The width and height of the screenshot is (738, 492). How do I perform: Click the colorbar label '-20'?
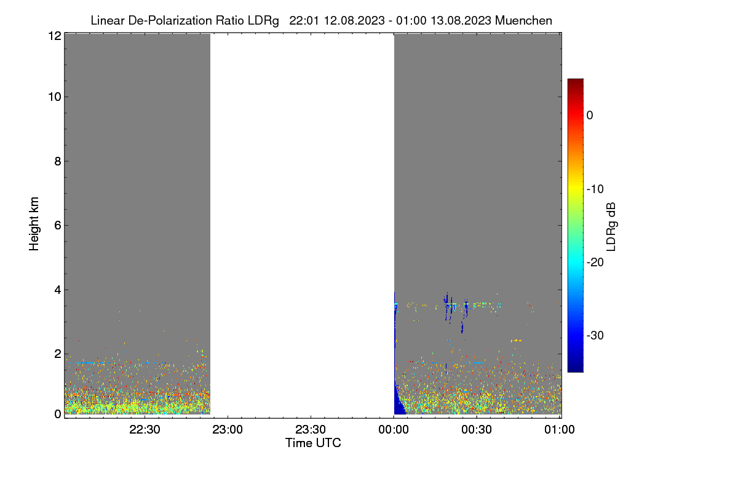pyautogui.click(x=595, y=262)
